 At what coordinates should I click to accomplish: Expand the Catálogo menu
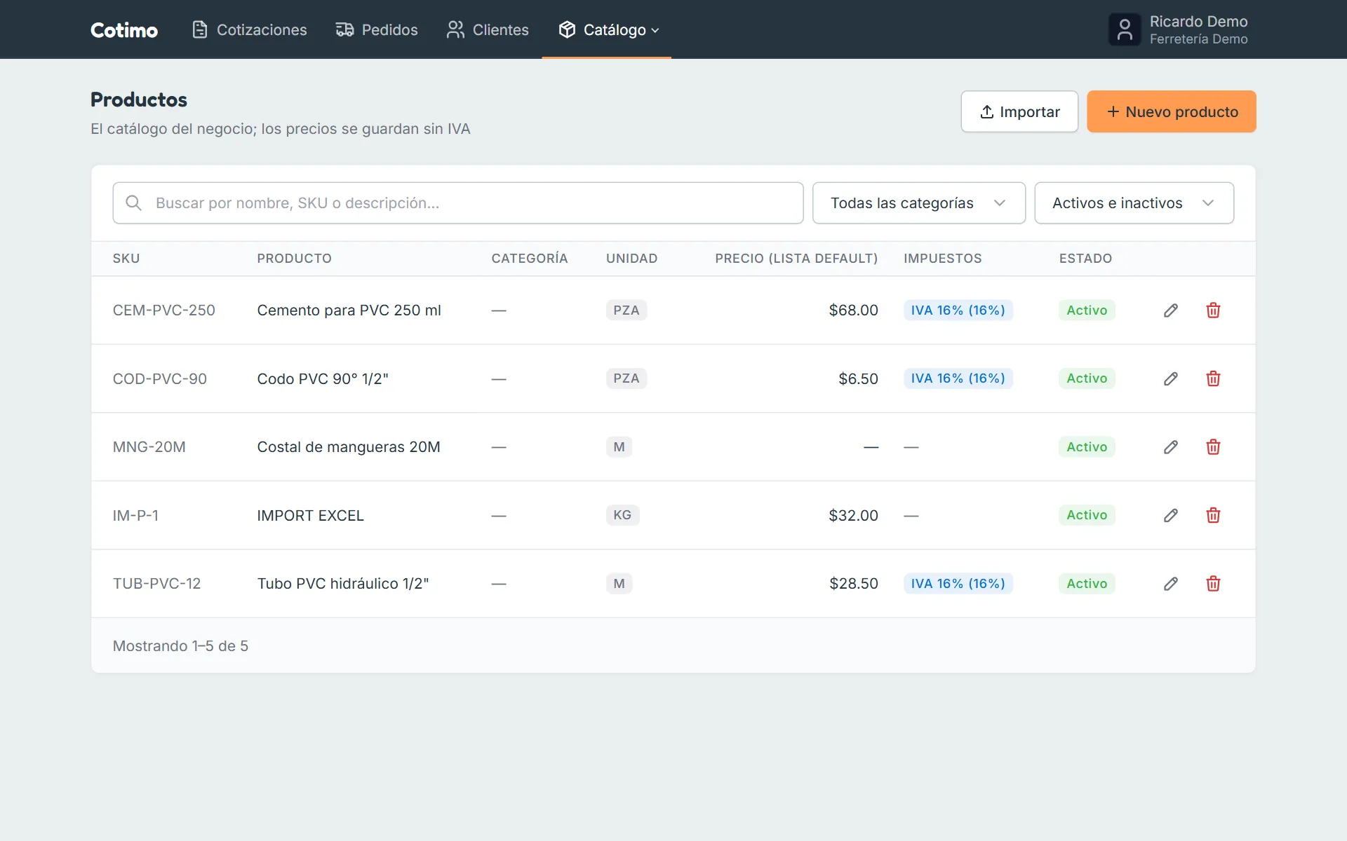pos(608,29)
